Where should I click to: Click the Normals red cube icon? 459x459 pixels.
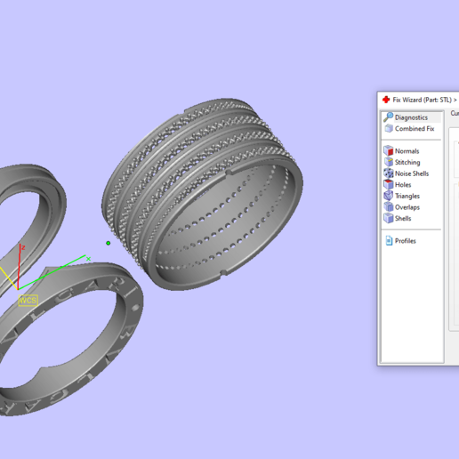click(x=389, y=150)
